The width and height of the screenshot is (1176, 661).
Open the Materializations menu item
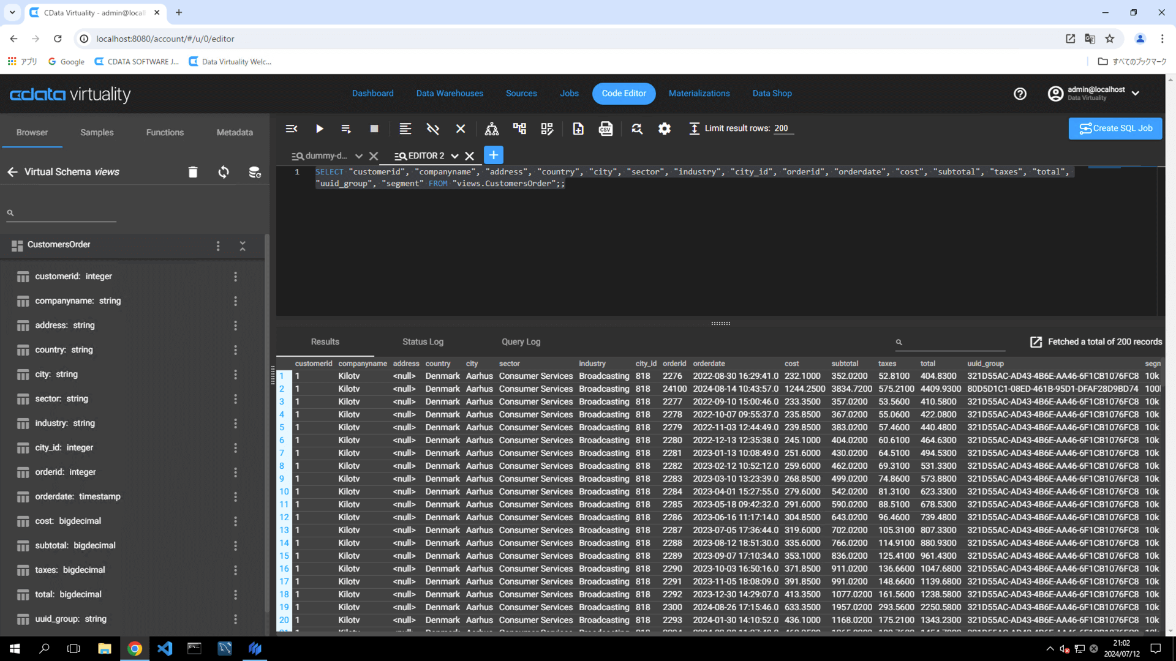(x=699, y=94)
